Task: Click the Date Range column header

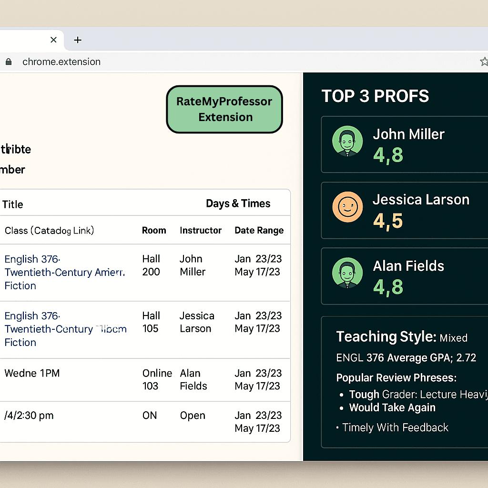Action: coord(259,230)
